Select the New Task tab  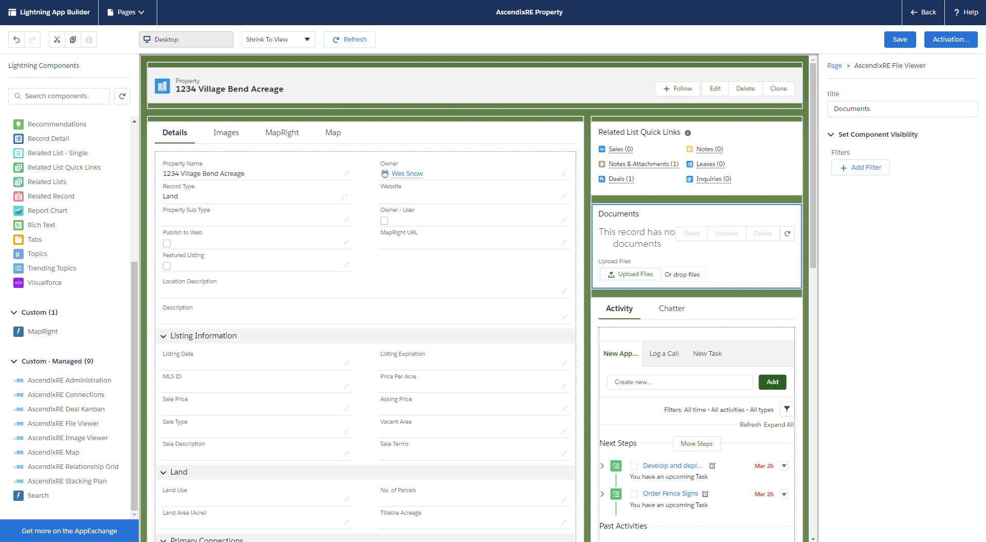[x=707, y=354]
